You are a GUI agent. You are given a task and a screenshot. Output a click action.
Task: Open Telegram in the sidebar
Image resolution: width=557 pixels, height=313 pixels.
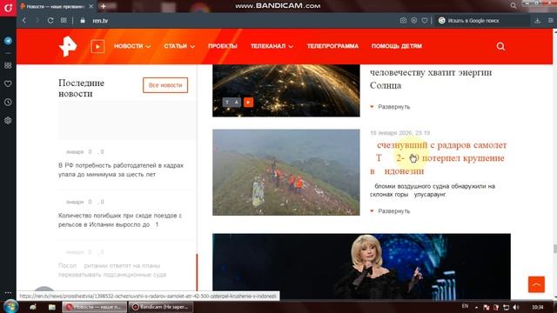click(8, 41)
